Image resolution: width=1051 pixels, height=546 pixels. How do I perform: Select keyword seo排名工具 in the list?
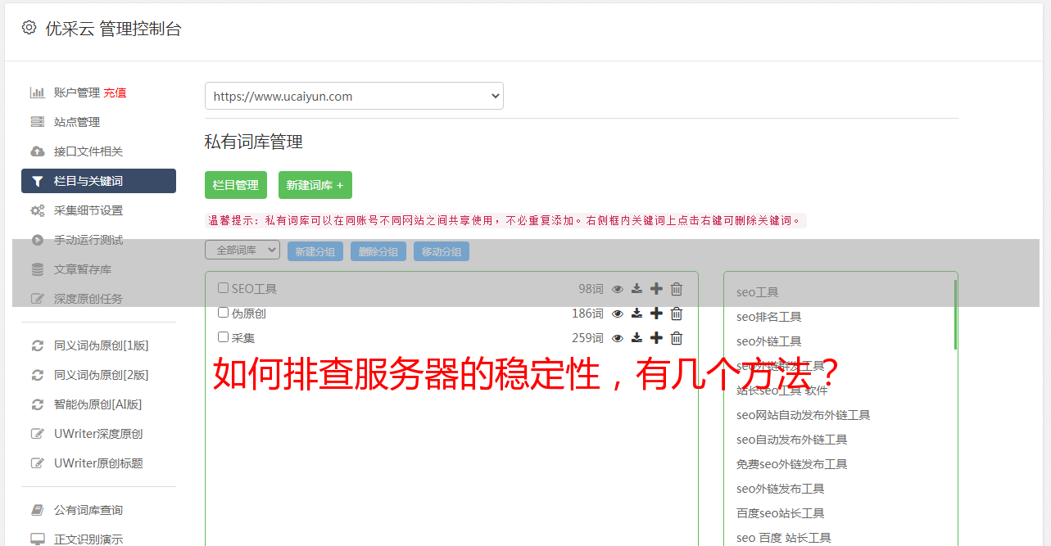(x=768, y=317)
